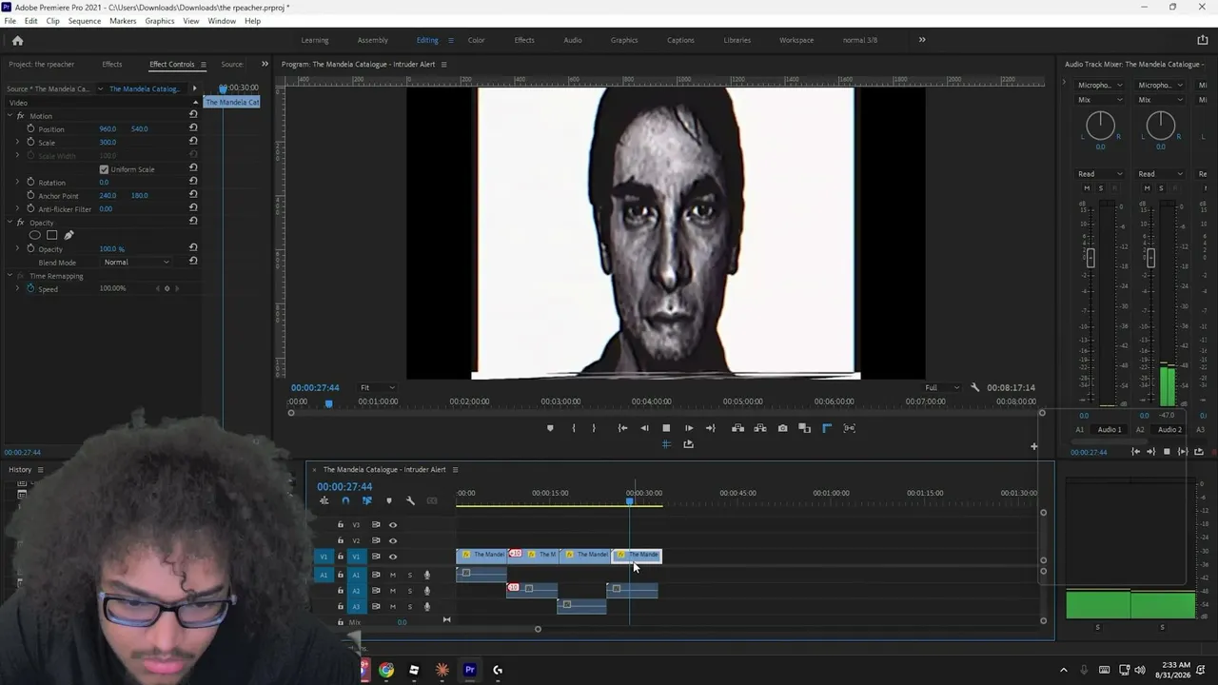The height and width of the screenshot is (685, 1218).
Task: Open the Fit zoom level dropdown
Action: [377, 387]
